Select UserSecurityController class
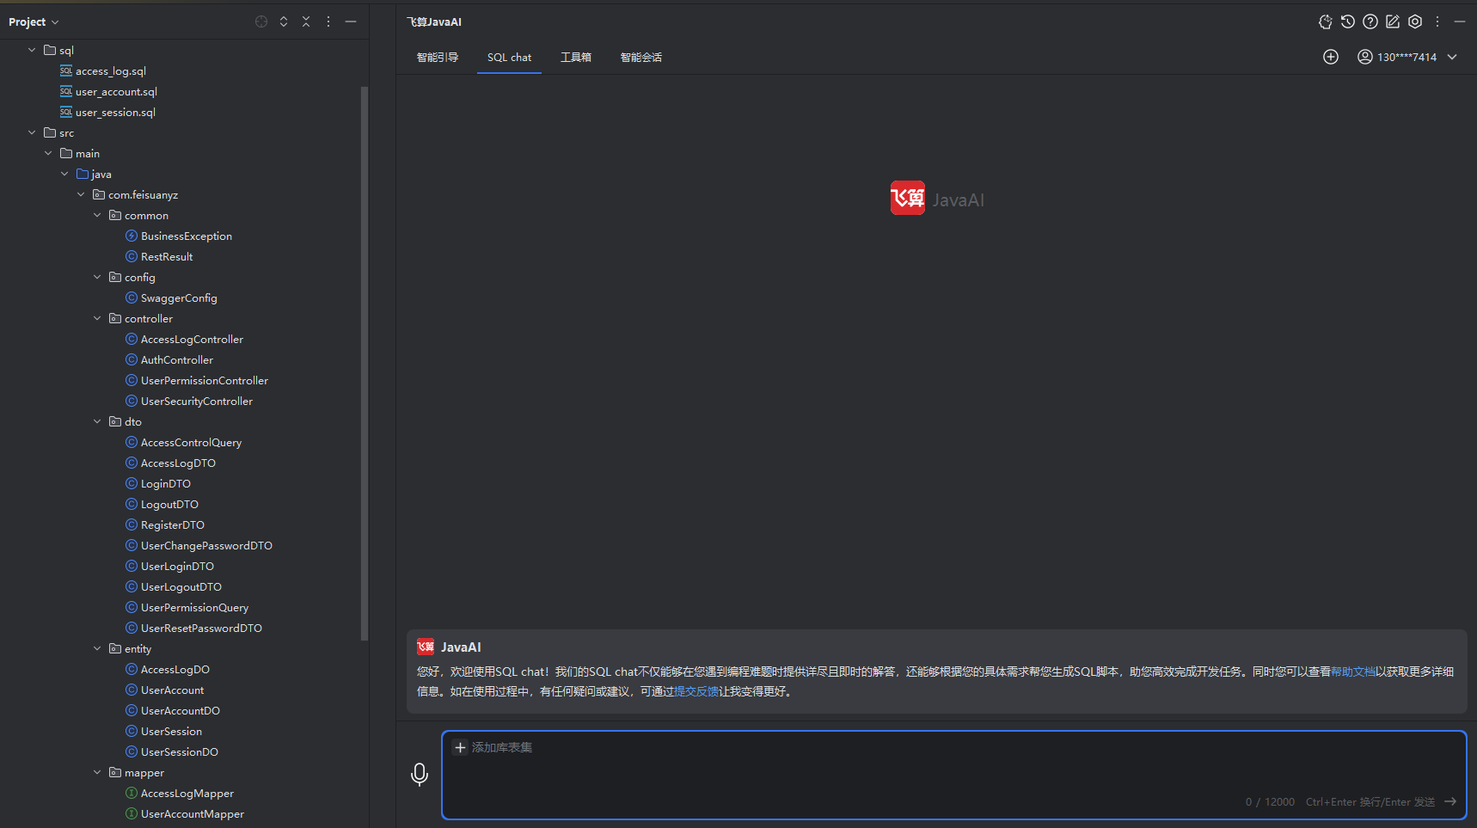 196,401
